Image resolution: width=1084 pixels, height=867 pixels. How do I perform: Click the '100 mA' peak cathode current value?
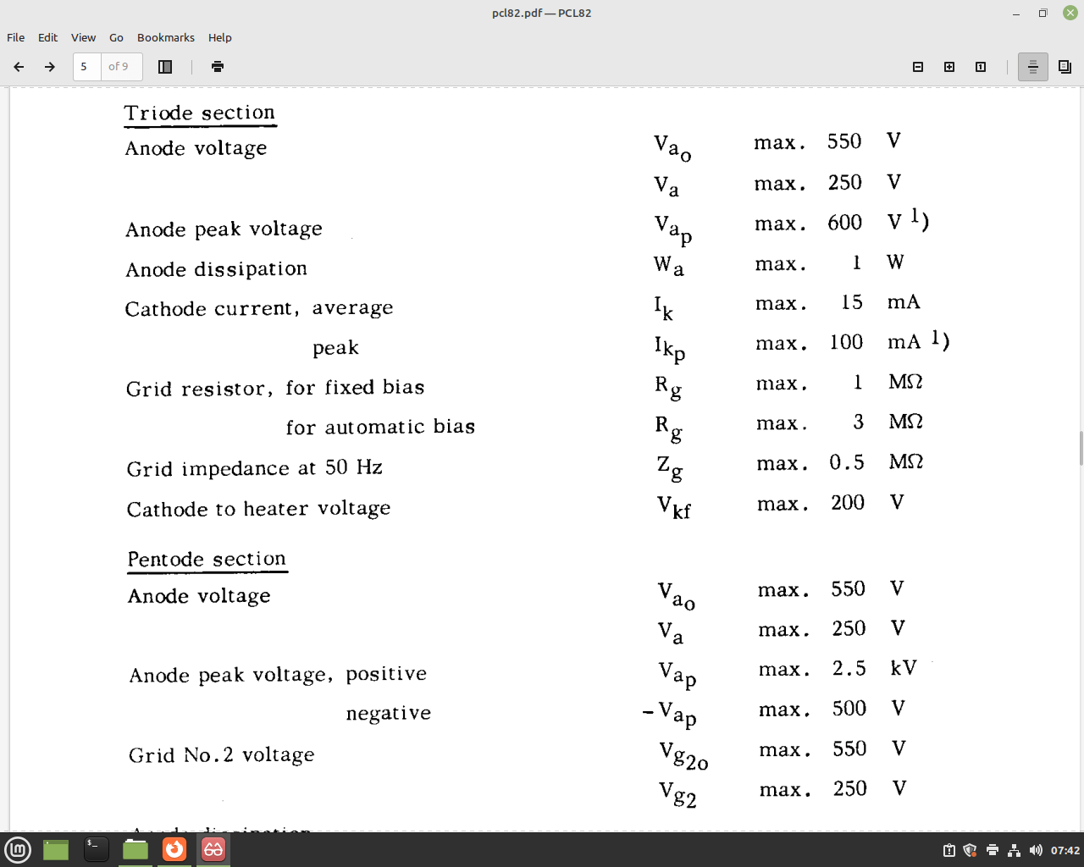click(x=875, y=342)
